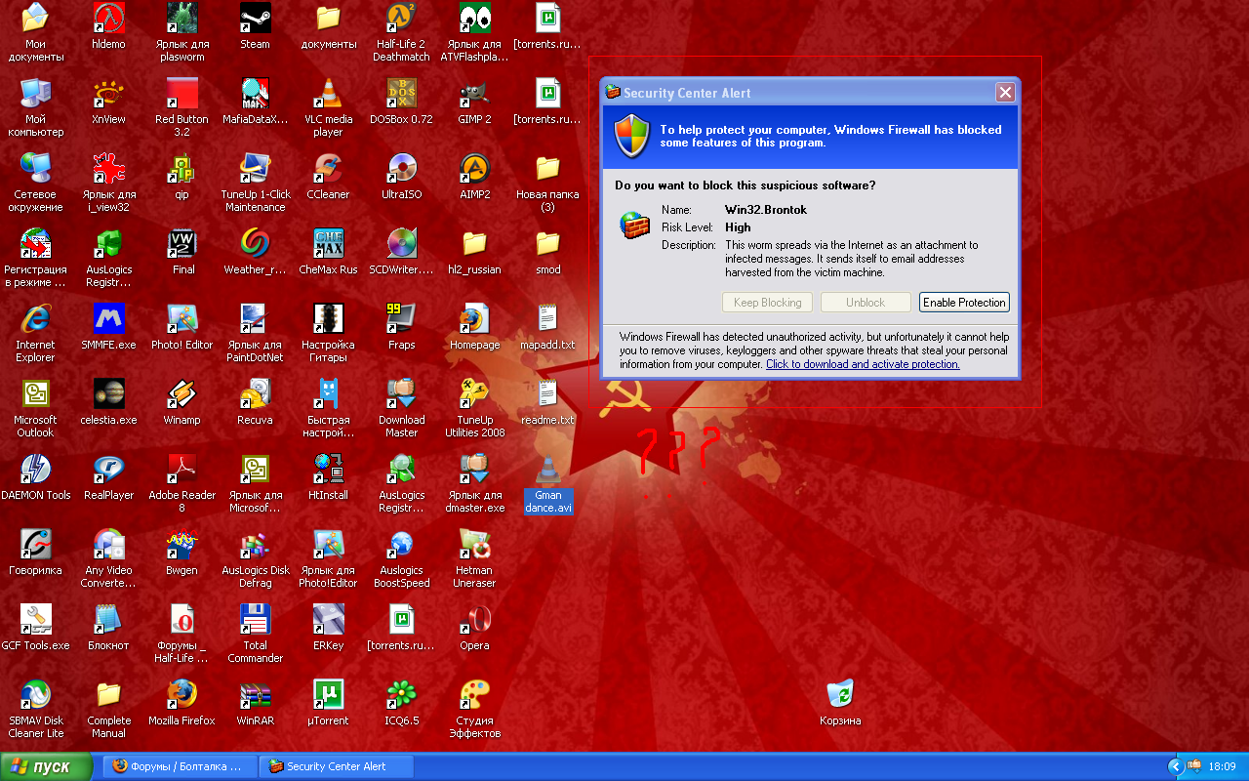Click the UltraISO desktop icon
This screenshot has width=1249, height=781.
click(402, 168)
